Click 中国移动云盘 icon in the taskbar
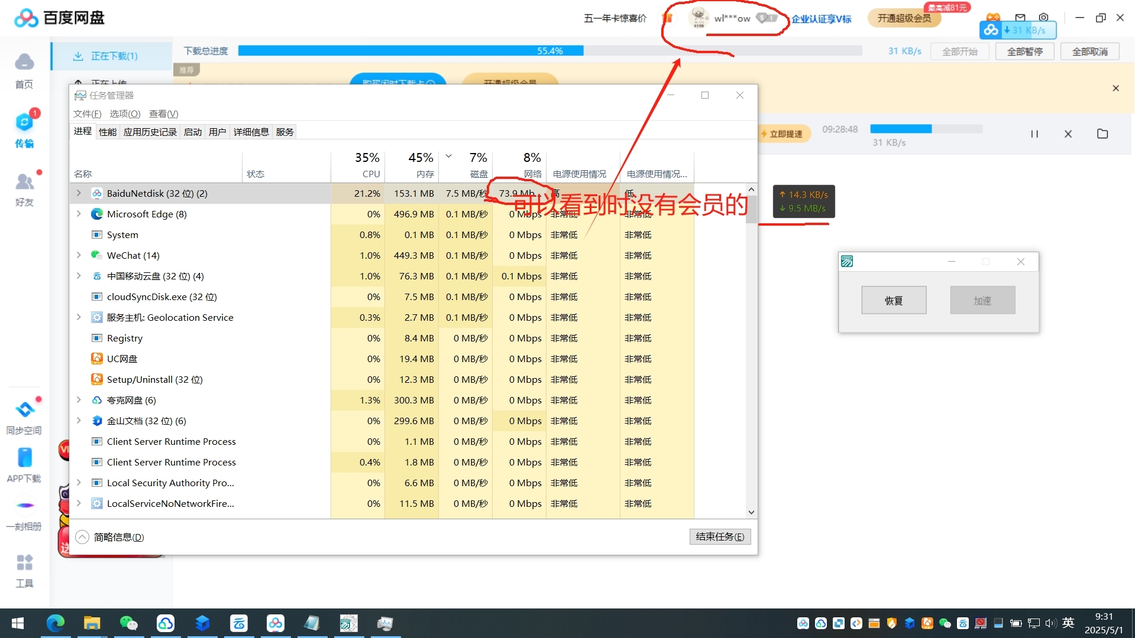1135x638 pixels. tap(239, 623)
